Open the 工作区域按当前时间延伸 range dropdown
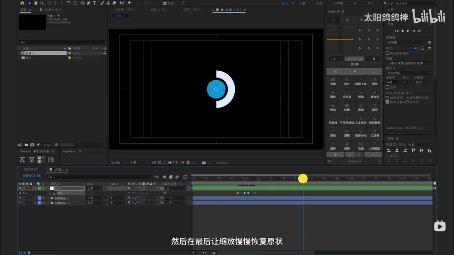This screenshot has width=454, height=255. tap(409, 63)
